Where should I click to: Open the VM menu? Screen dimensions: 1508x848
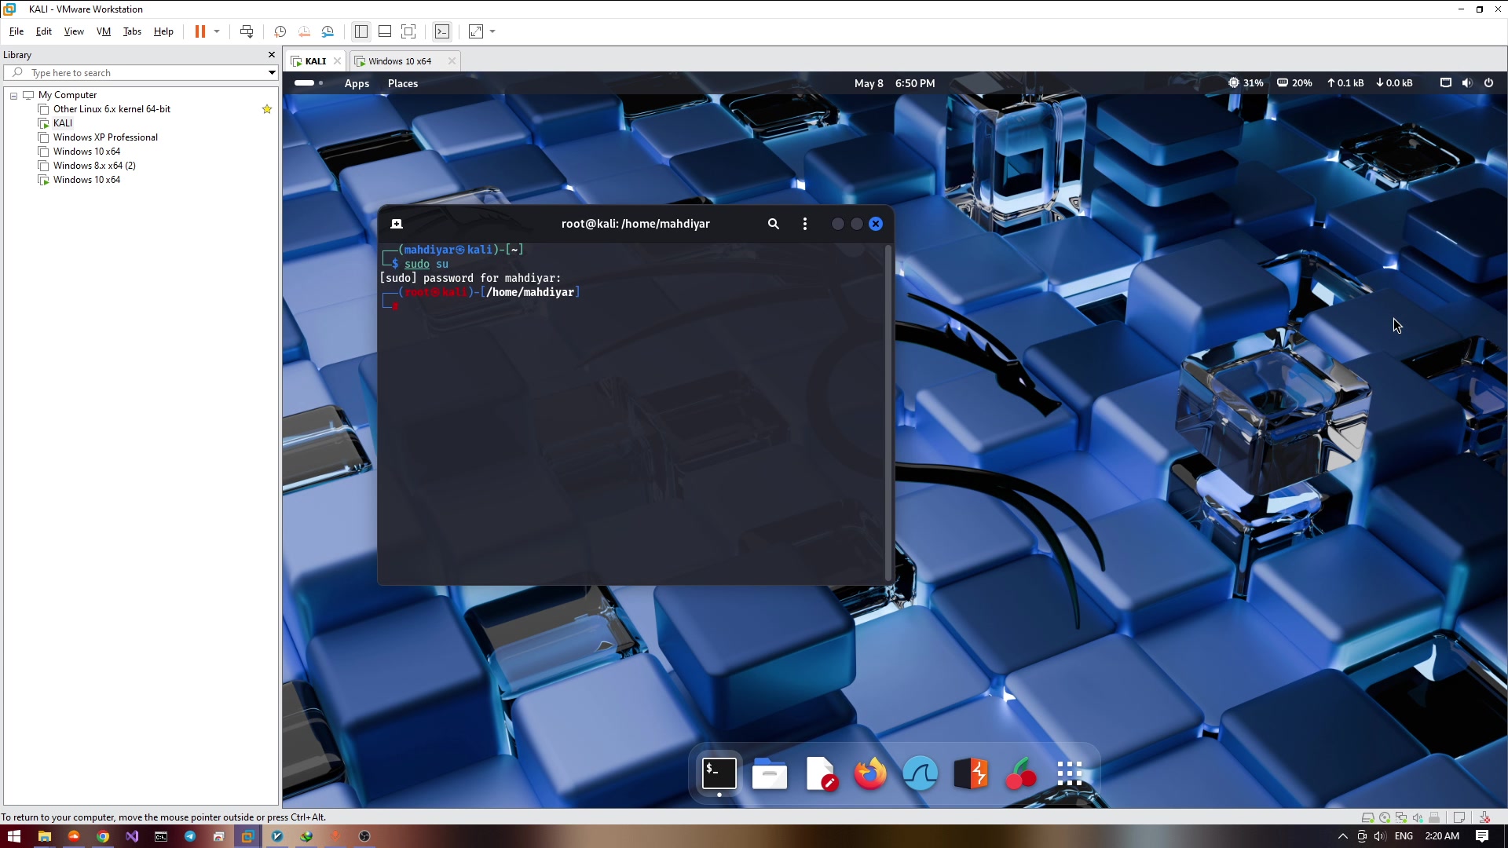(103, 31)
